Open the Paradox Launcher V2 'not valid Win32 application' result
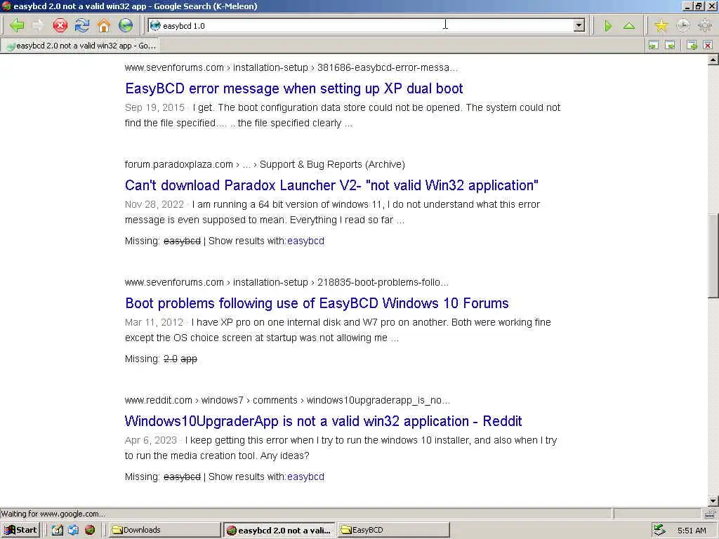Image resolution: width=719 pixels, height=539 pixels. (331, 185)
